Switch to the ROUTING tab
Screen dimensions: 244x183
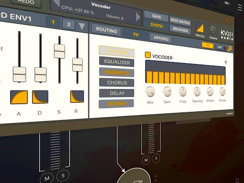(x=106, y=30)
